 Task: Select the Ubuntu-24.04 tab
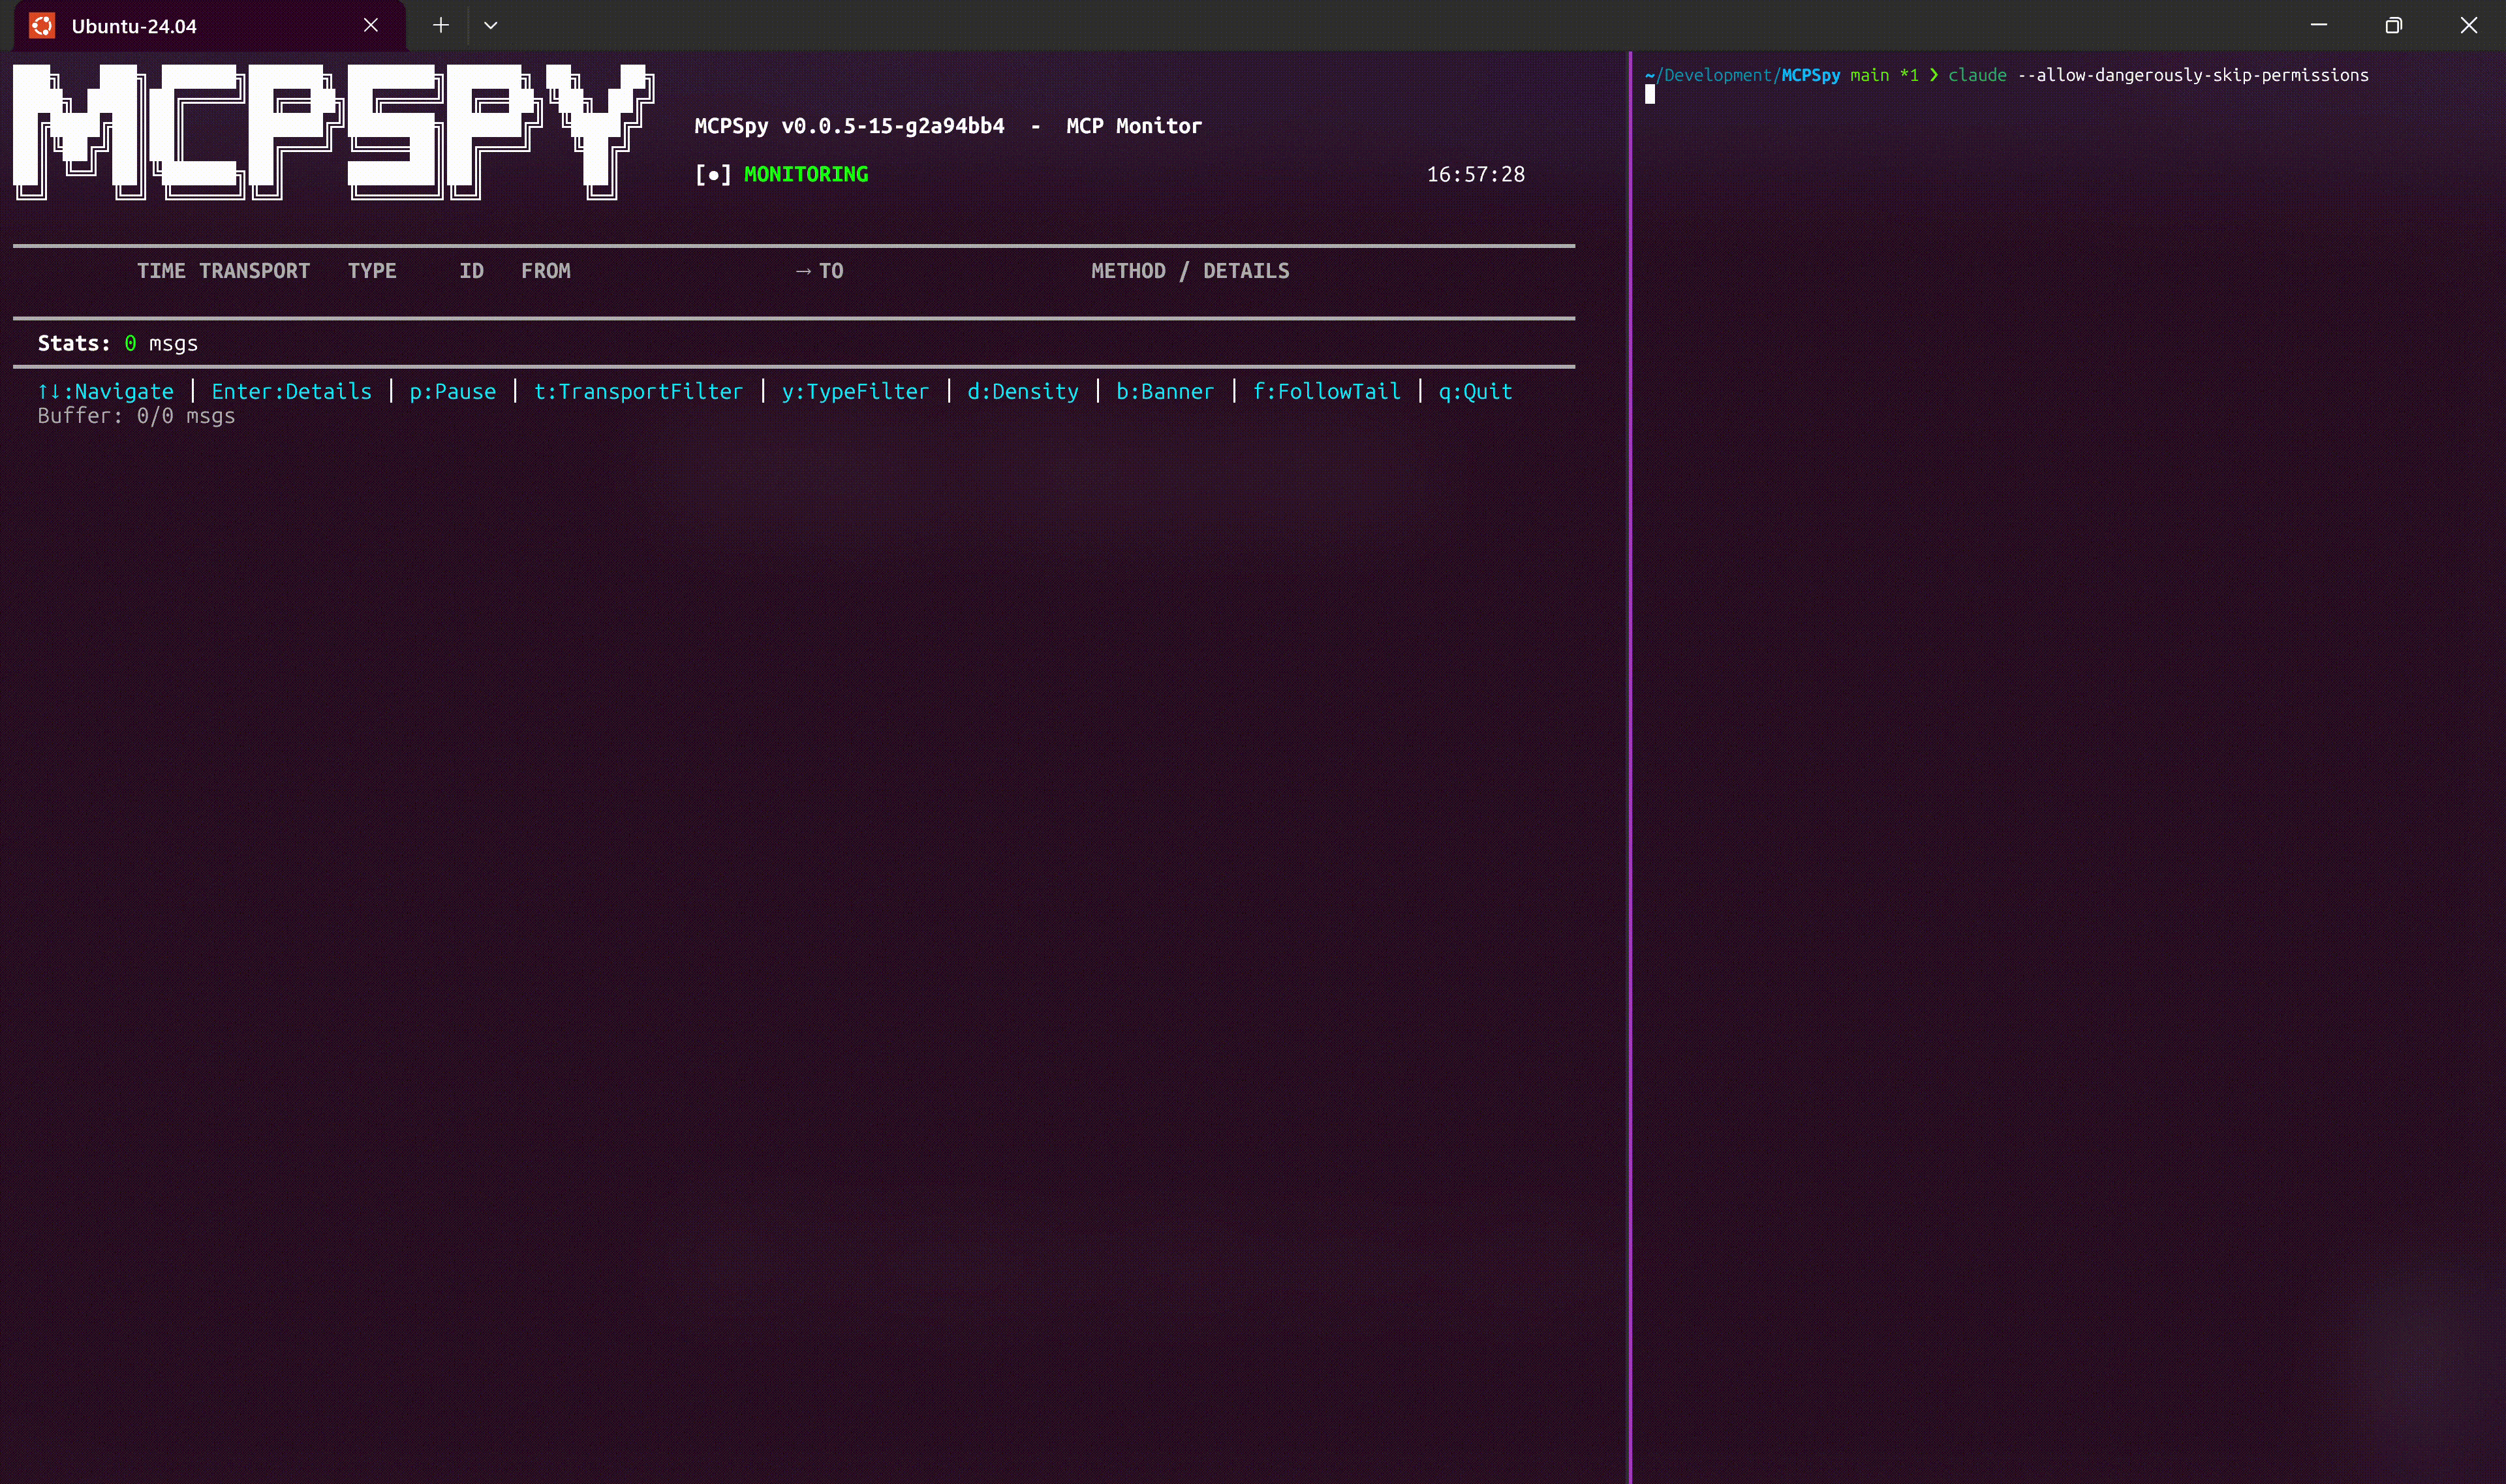click(134, 26)
